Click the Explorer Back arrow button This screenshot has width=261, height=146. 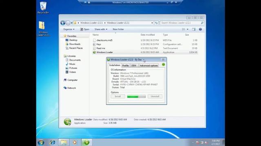(63, 23)
